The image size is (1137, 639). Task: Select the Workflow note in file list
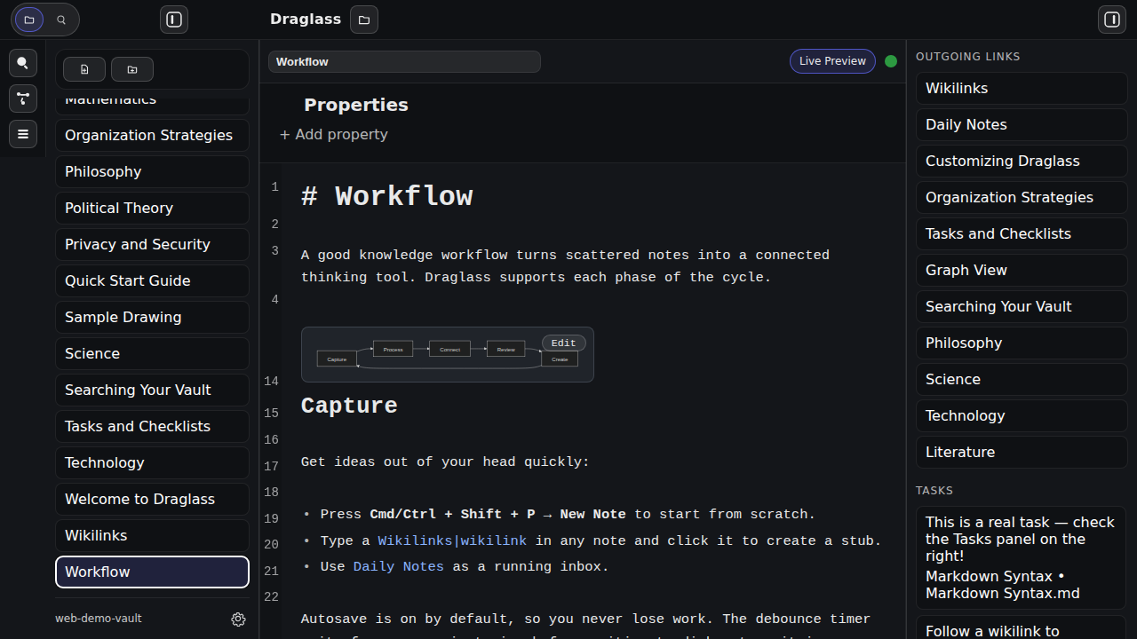152,572
